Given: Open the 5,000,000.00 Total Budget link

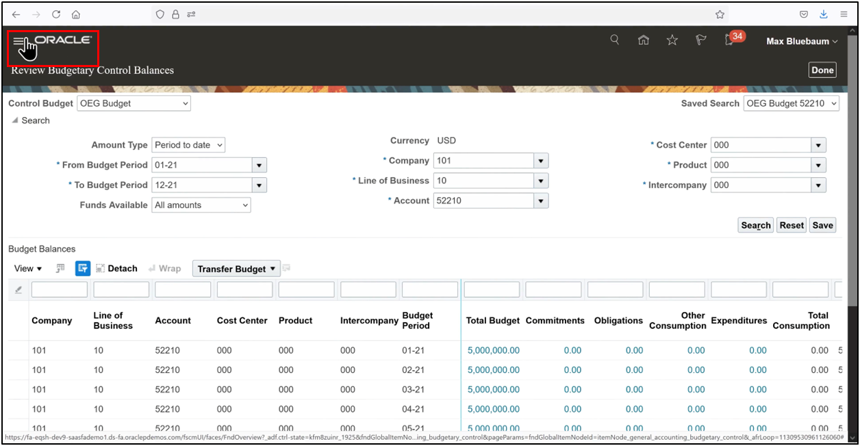Looking at the screenshot, I should coord(492,350).
